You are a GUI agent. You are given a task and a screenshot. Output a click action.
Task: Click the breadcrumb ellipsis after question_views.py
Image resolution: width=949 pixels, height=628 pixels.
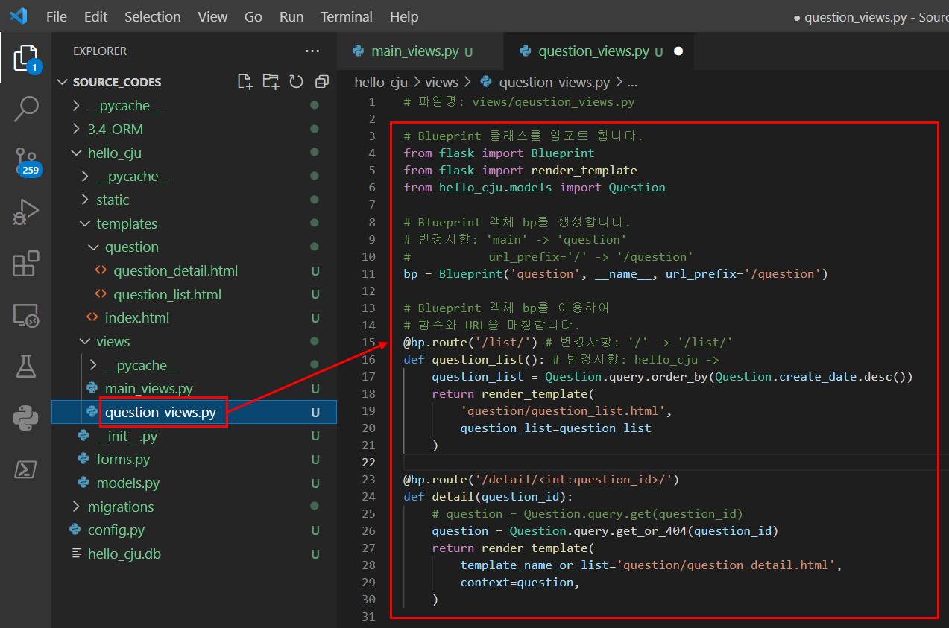click(x=632, y=83)
